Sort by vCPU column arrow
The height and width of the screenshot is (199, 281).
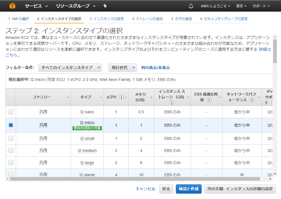126,98
